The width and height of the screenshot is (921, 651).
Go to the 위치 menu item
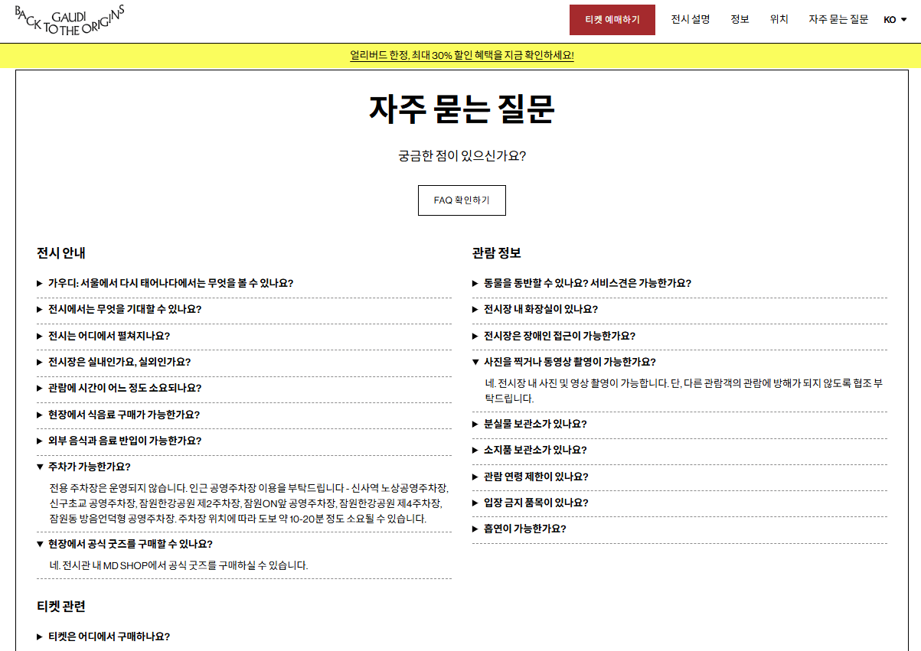click(779, 20)
